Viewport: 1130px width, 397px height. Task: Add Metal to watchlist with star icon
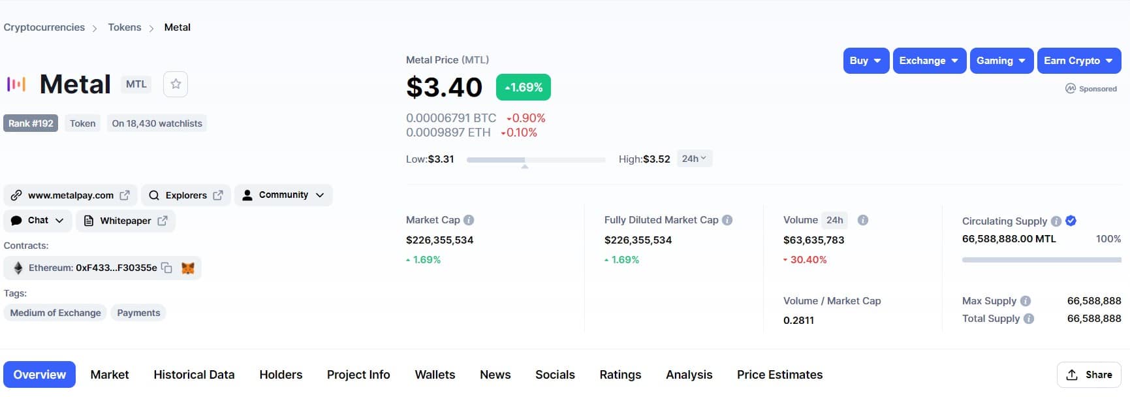176,84
